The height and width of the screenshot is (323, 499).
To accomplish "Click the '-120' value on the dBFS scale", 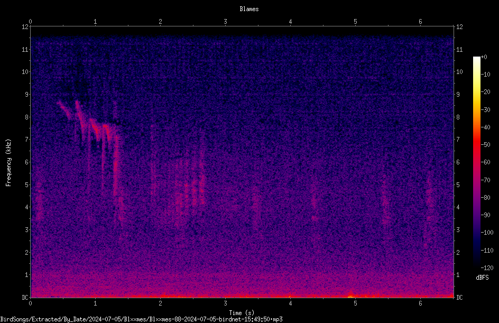I will coord(487,268).
